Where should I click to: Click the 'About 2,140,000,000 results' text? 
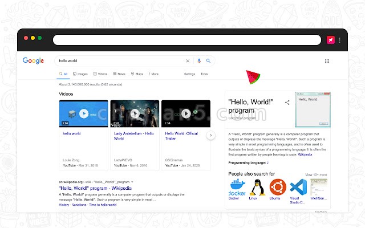pyautogui.click(x=91, y=84)
